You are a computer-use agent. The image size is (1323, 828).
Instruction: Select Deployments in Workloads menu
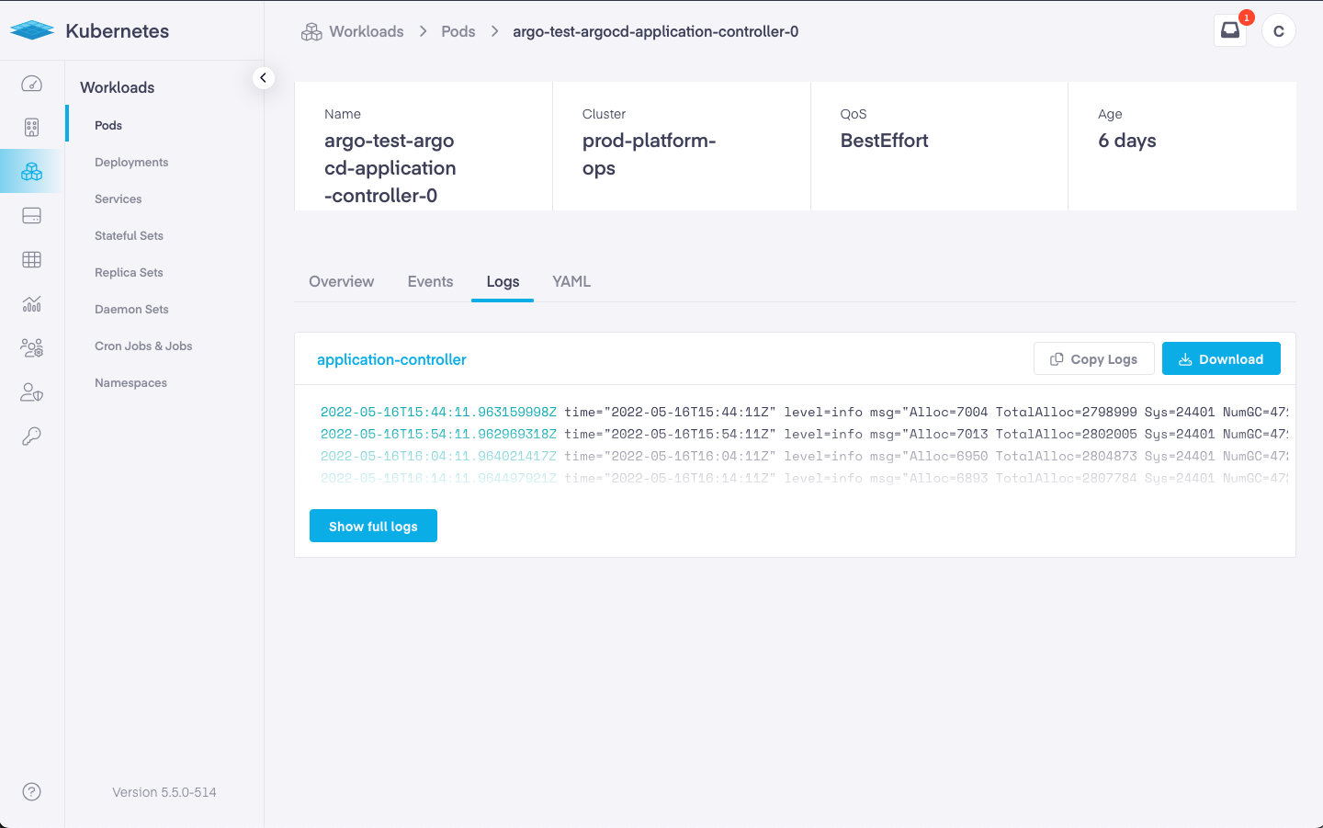pyautogui.click(x=131, y=162)
